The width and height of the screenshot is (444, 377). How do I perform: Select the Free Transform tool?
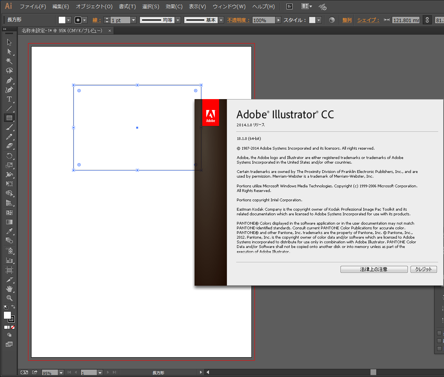point(9,184)
